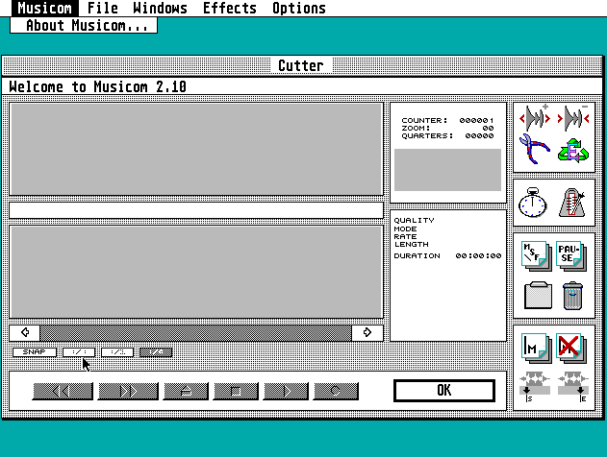This screenshot has height=457, width=607.
Task: Click the eject transport button
Action: click(x=186, y=392)
